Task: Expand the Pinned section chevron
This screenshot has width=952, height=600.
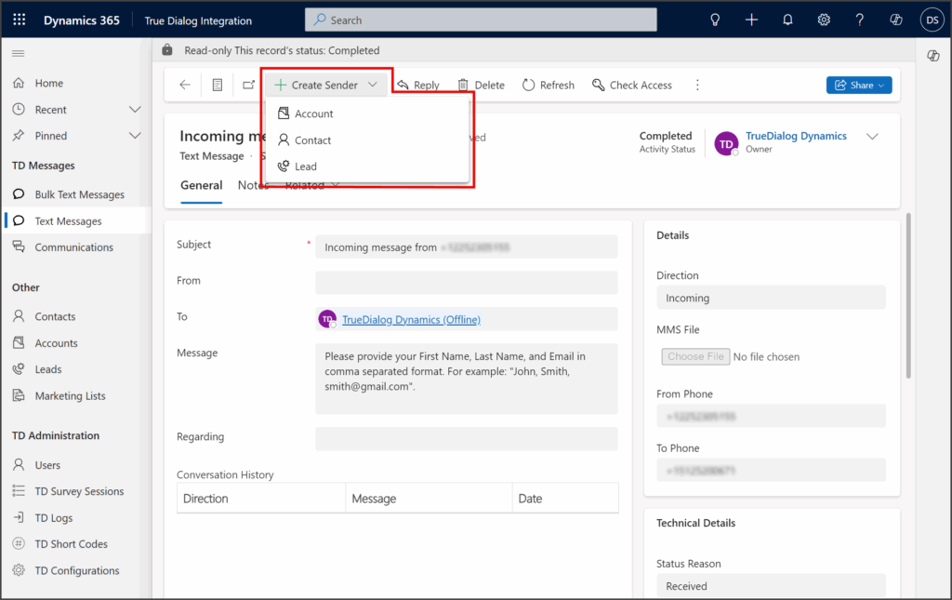Action: tap(135, 136)
